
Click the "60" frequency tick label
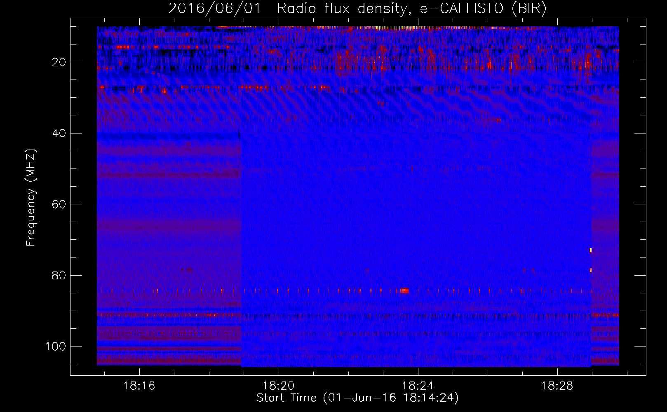tap(59, 204)
